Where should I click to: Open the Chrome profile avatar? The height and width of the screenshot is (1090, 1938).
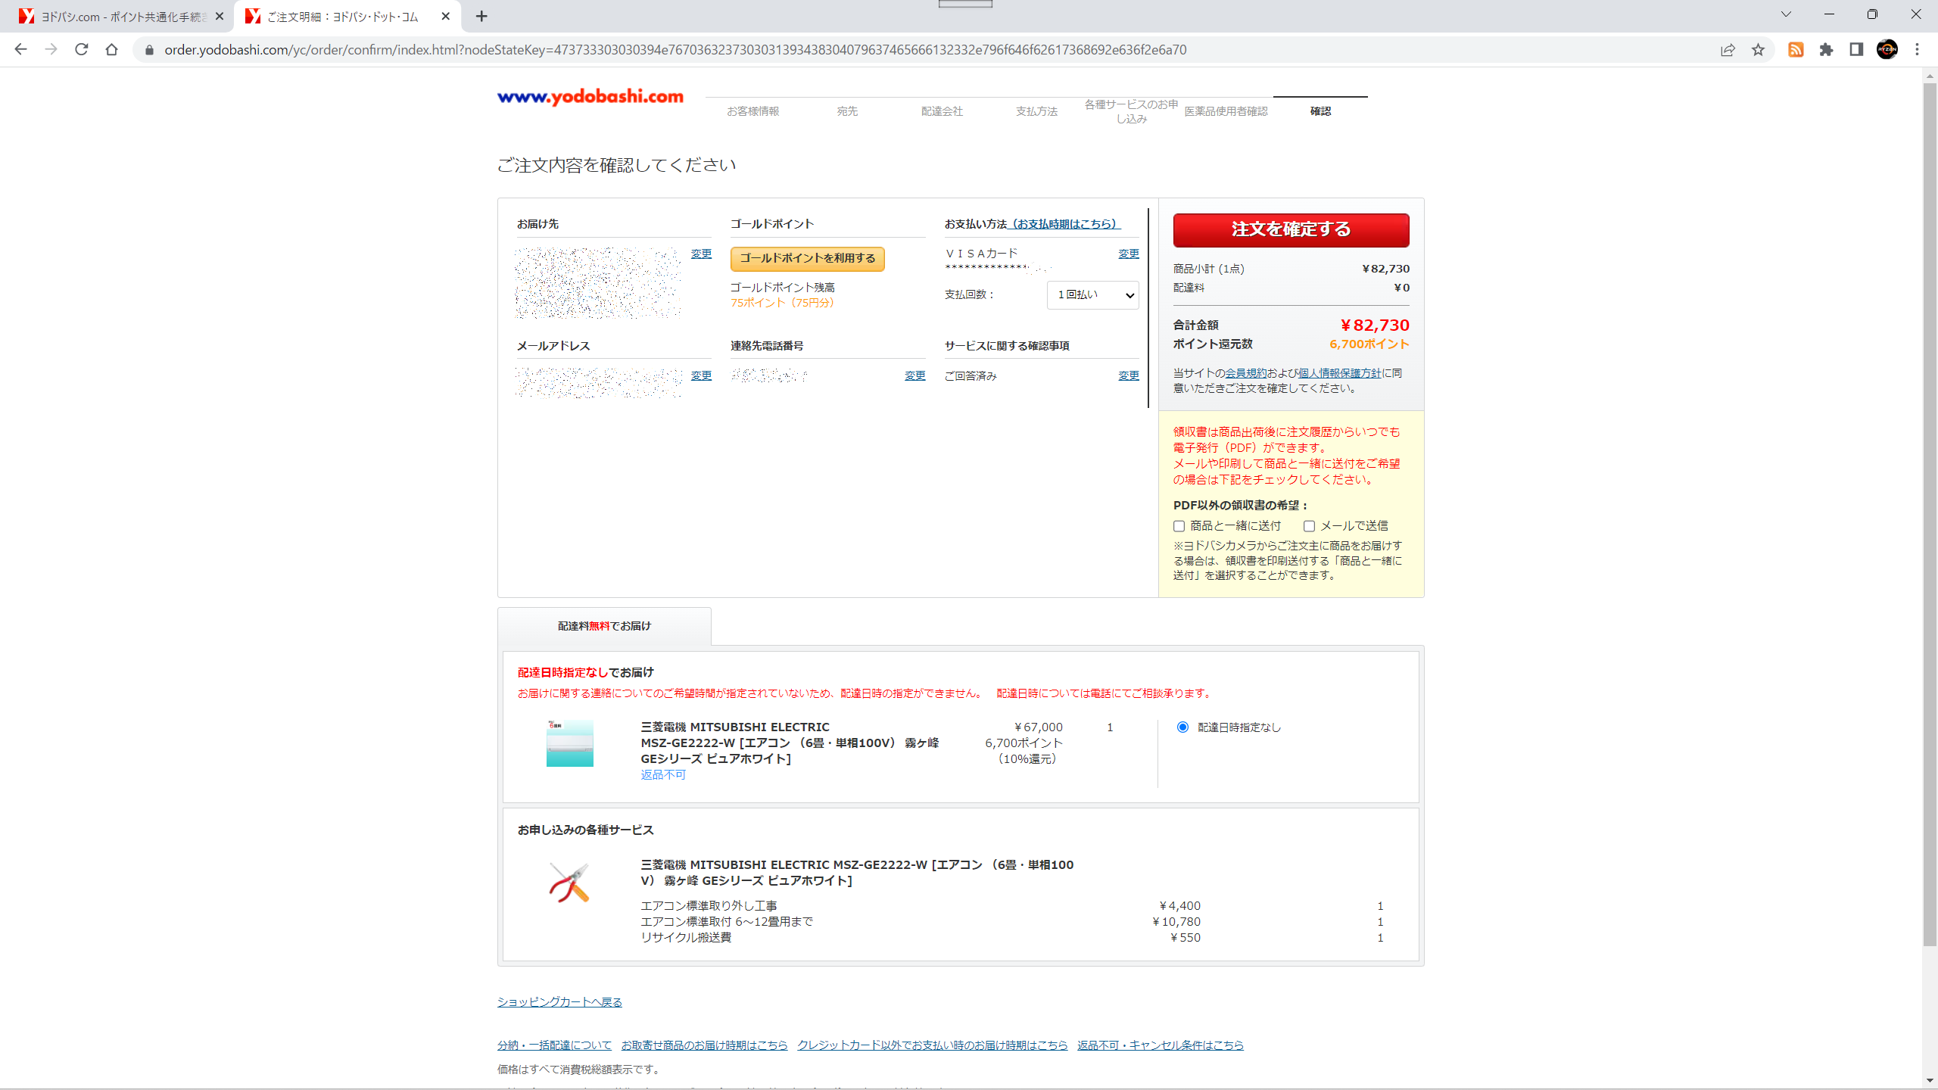pos(1887,50)
